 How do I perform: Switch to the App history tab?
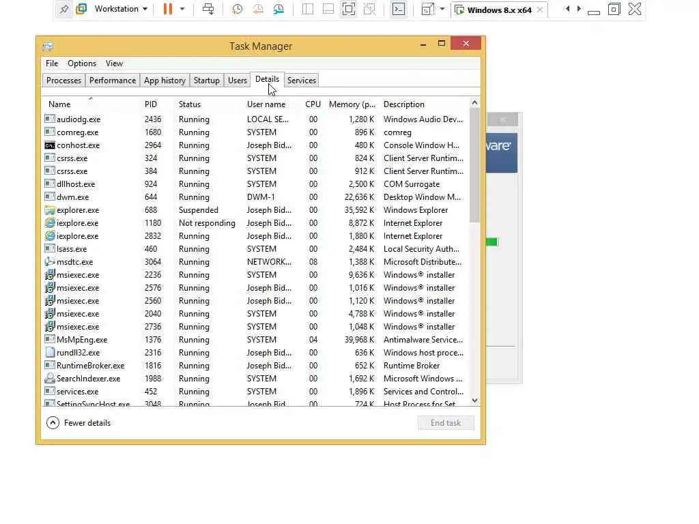point(165,81)
